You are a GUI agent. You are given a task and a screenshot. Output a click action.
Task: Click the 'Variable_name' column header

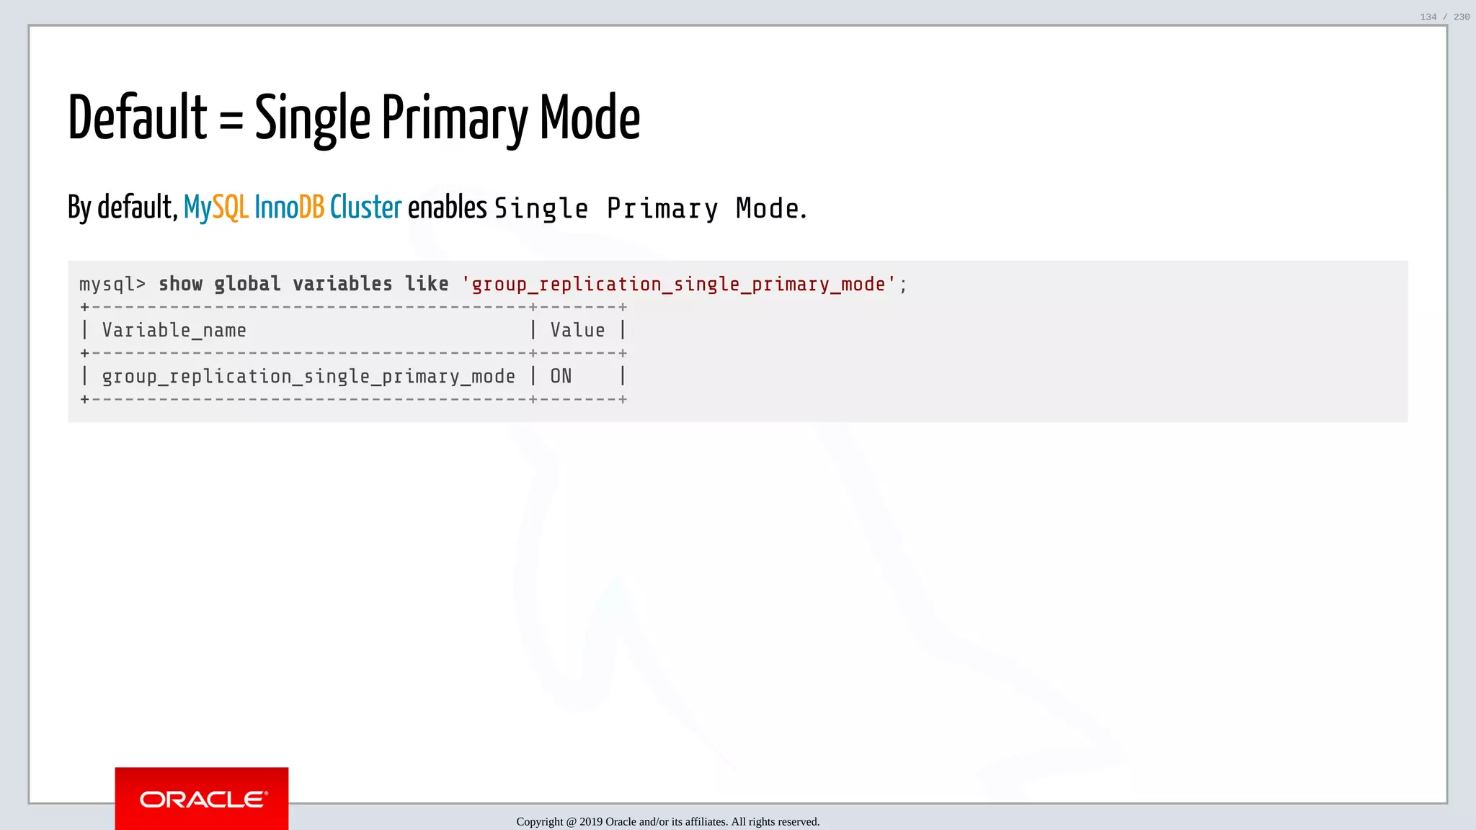pyautogui.click(x=174, y=330)
